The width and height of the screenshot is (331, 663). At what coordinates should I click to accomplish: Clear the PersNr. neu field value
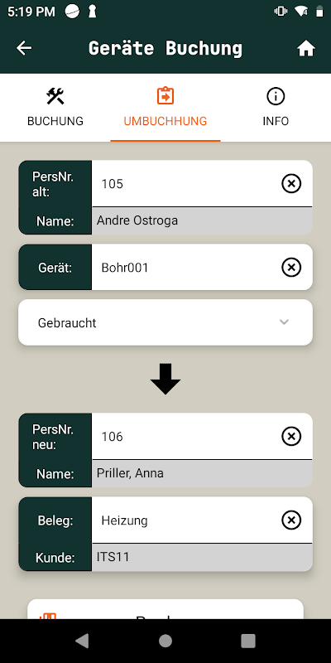(291, 437)
